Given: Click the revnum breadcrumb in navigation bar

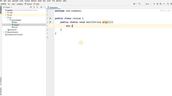Looking at the screenshot, I should point(28,4).
